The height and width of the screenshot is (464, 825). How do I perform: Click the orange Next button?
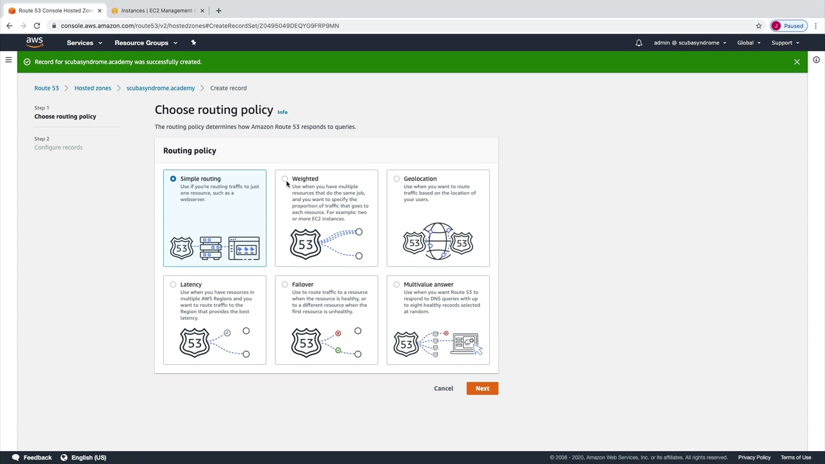[x=482, y=388]
